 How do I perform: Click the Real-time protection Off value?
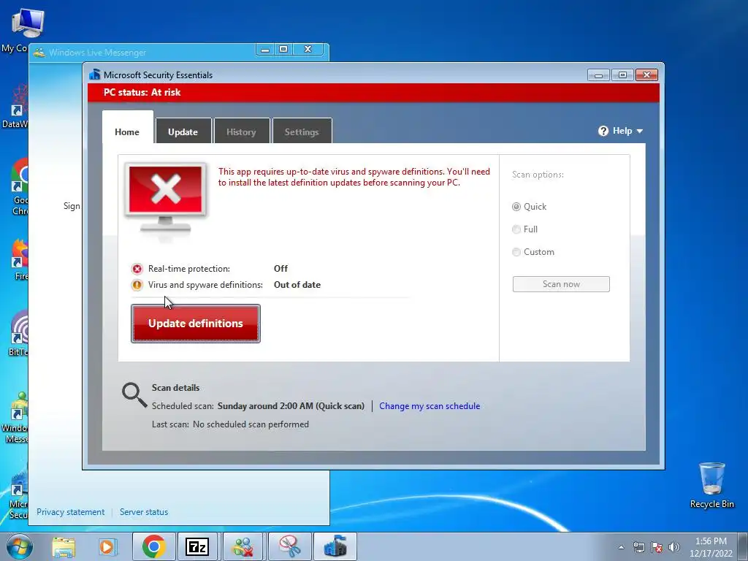click(280, 269)
